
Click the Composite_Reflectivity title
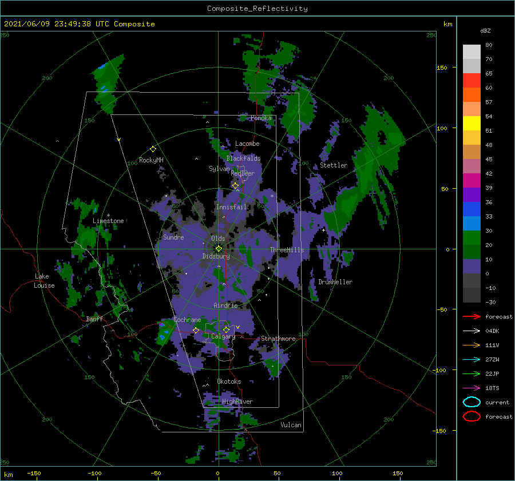[x=257, y=9]
